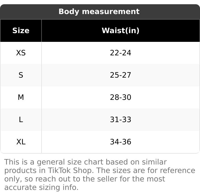This screenshot has height=196, width=200.
Task: Select the L size cell
Action: [21, 120]
